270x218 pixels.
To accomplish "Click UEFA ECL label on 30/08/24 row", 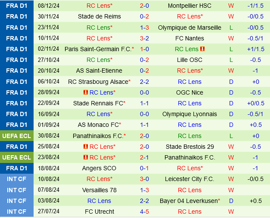I will [17, 136].
